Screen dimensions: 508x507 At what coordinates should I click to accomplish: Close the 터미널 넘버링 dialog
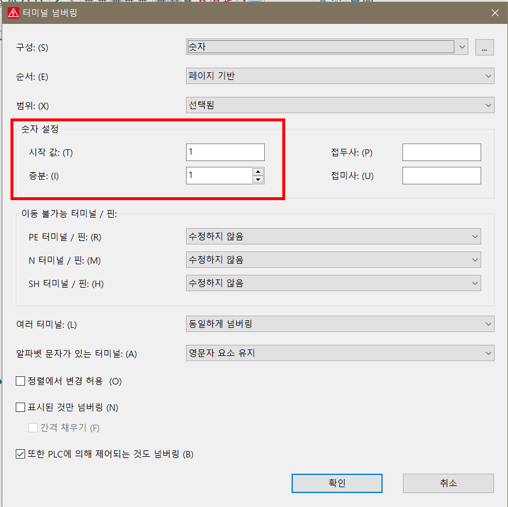495,13
